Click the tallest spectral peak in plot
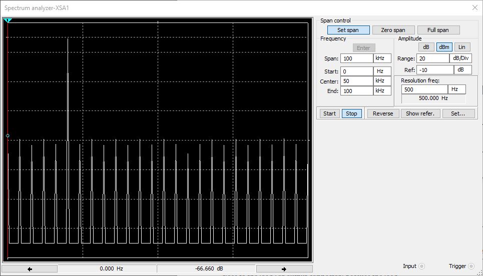Image resolution: width=483 pixels, height=276 pixels. (x=68, y=39)
